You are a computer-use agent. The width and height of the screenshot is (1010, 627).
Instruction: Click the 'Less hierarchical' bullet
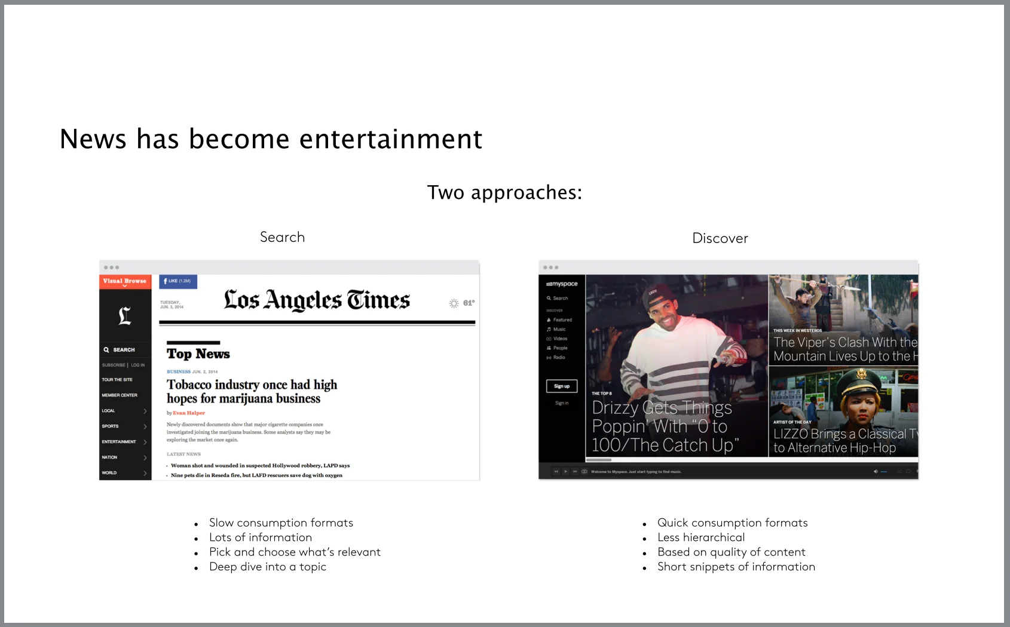tap(701, 537)
